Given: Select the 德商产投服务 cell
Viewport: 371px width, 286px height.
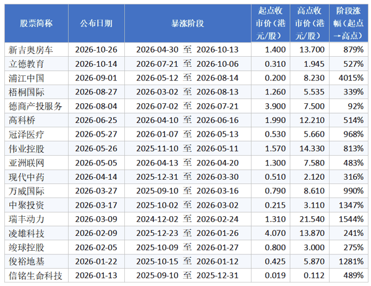Looking at the screenshot, I should pos(35,106).
